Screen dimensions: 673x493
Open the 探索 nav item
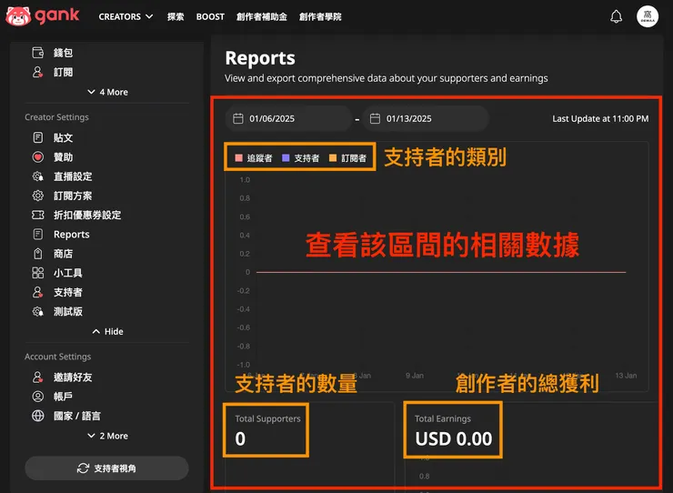coord(176,16)
